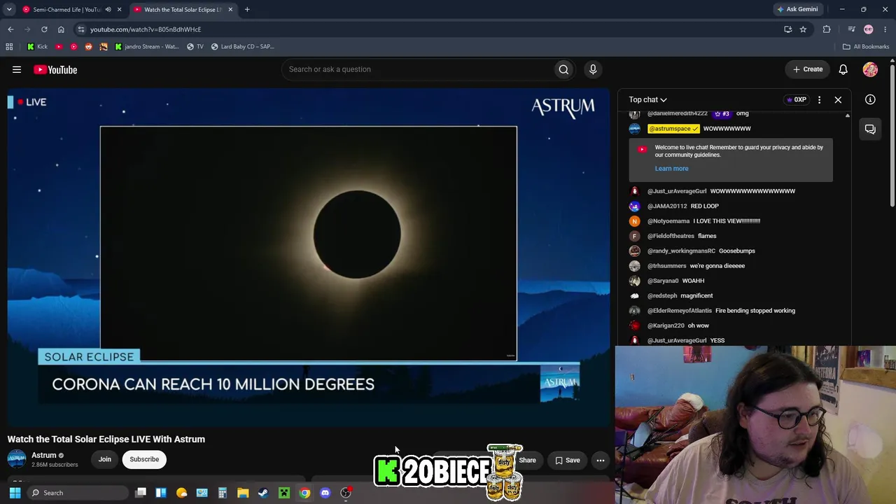This screenshot has height=504, width=896.
Task: Open File Explorer from the taskbar
Action: [243, 493]
